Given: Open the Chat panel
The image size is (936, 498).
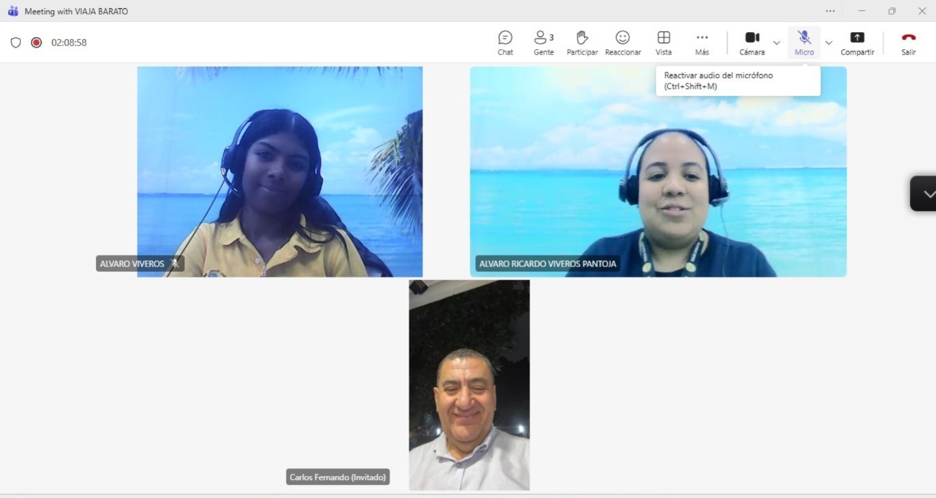Looking at the screenshot, I should click(505, 42).
